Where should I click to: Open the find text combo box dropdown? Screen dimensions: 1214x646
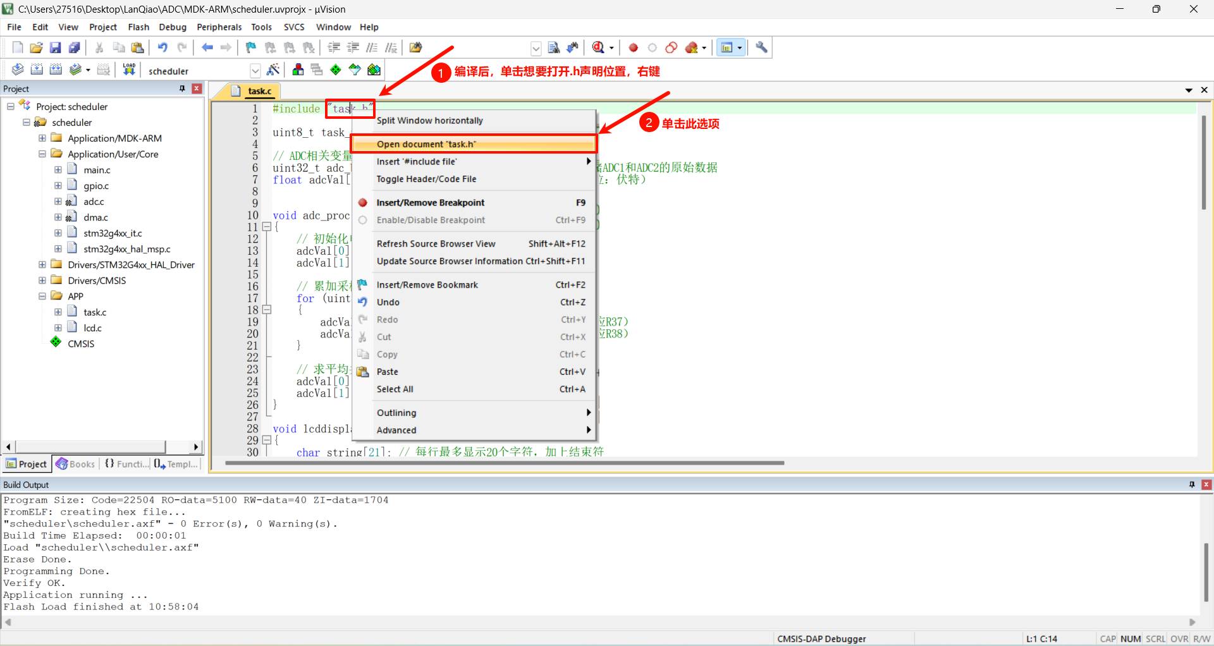[x=536, y=48]
